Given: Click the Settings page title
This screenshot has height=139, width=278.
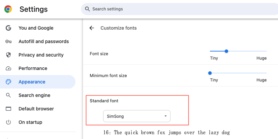Looking at the screenshot, I should pyautogui.click(x=33, y=9).
